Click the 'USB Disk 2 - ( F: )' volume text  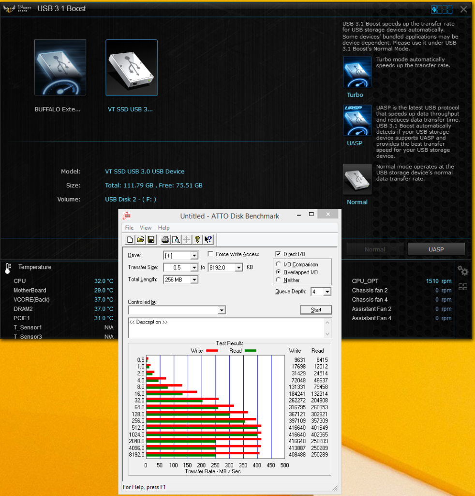(131, 199)
